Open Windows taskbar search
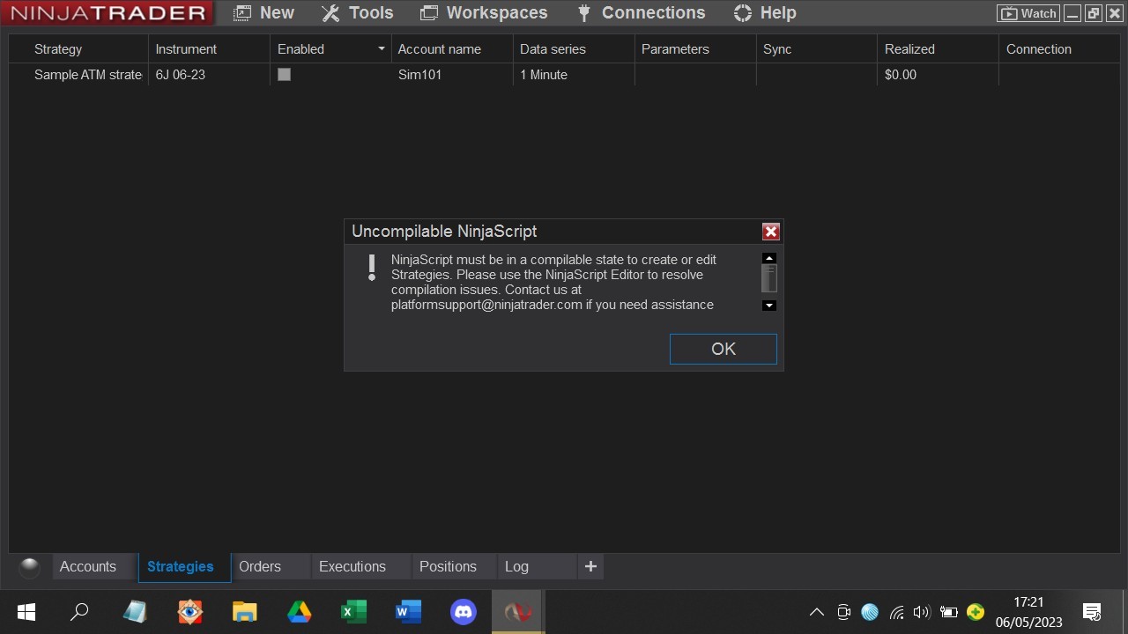The width and height of the screenshot is (1128, 634). coord(79,612)
